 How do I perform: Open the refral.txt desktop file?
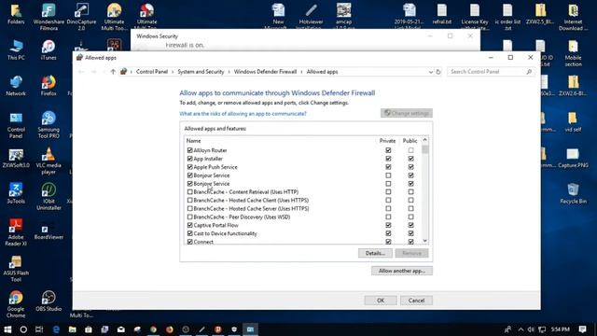441,14
